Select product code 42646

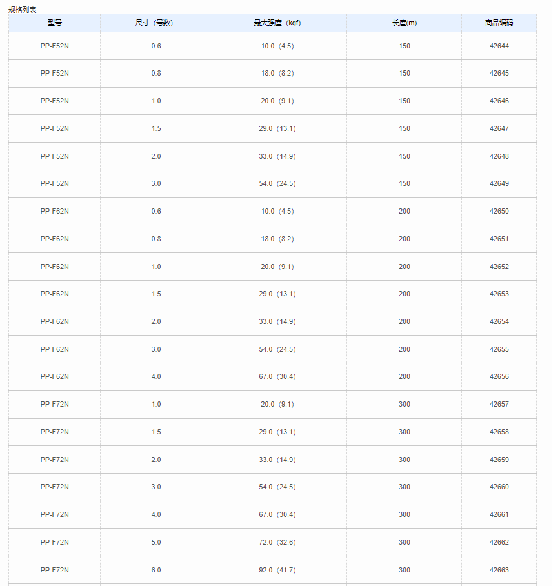click(x=499, y=101)
